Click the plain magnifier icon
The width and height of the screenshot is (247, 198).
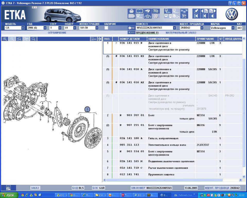[33, 39]
